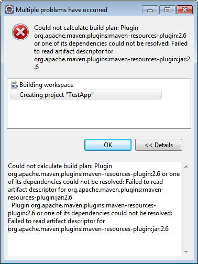Viewport: 198px width, 264px height.
Task: Click the red error X icon
Action: [x=20, y=32]
